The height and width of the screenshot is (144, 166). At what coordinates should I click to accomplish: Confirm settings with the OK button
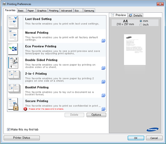[x=136, y=138]
